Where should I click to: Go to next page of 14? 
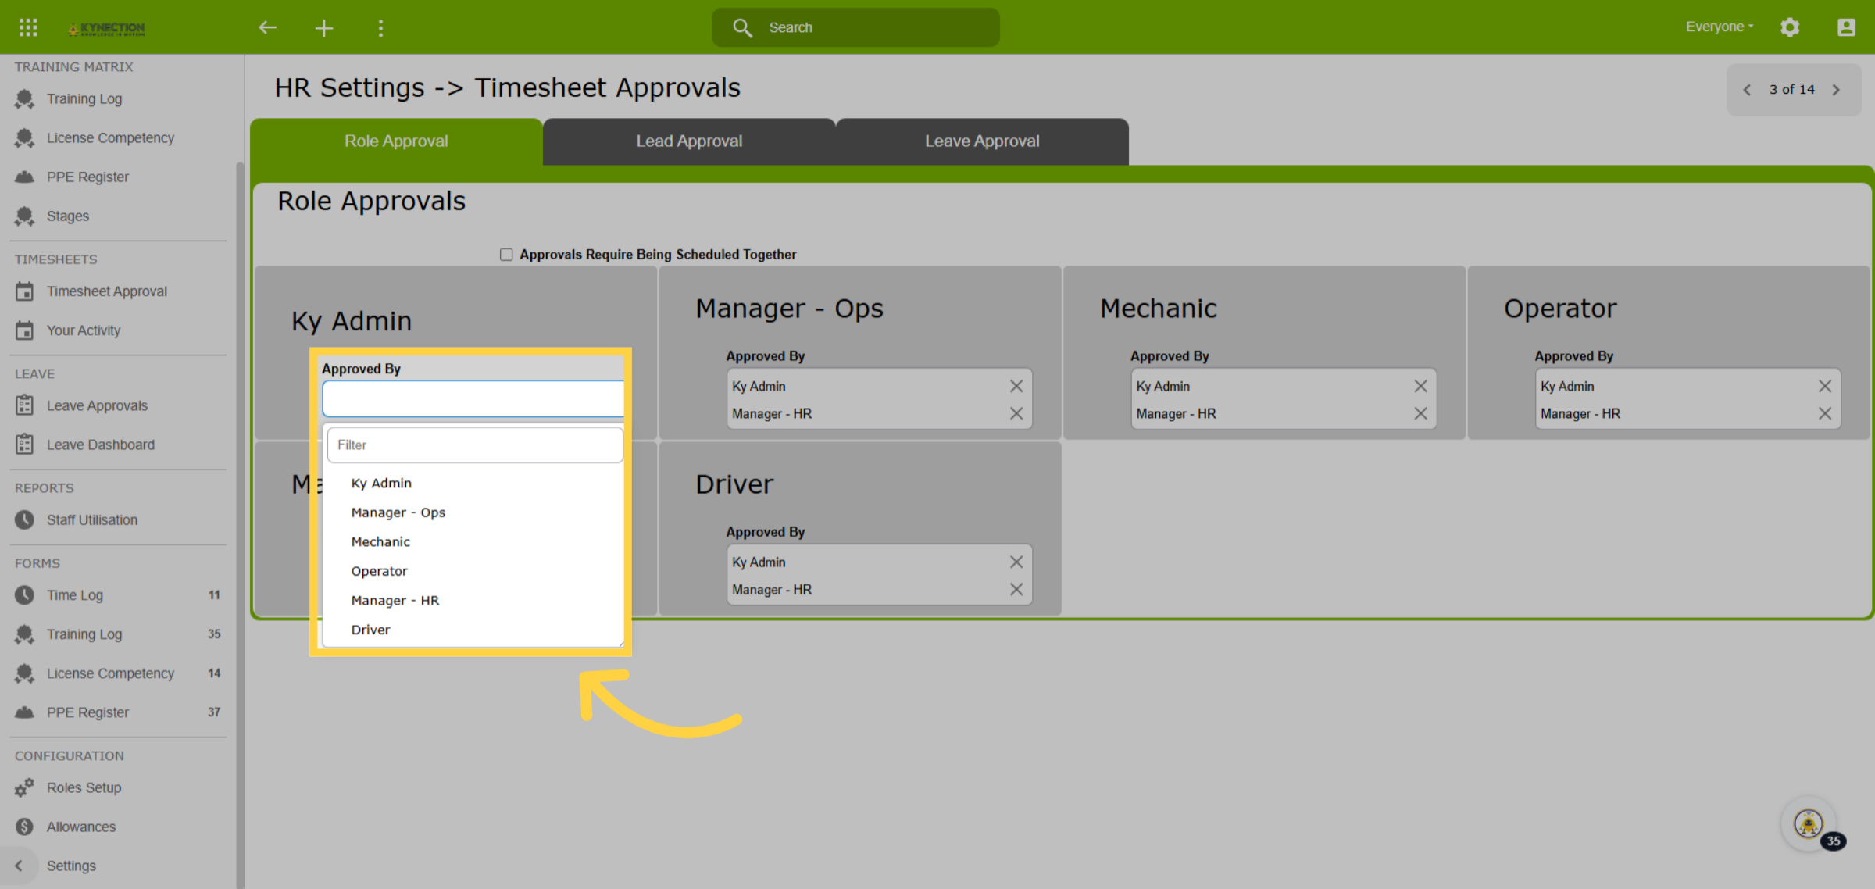pos(1837,90)
